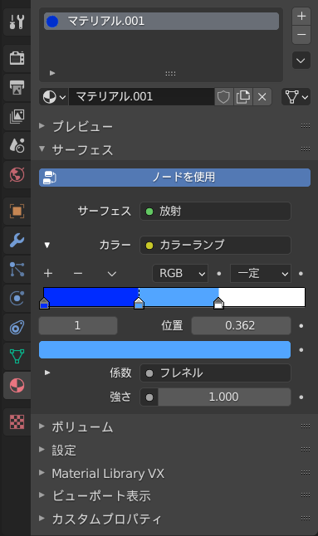Open the Modifier properties wrench tab
The image size is (318, 536).
tap(17, 240)
